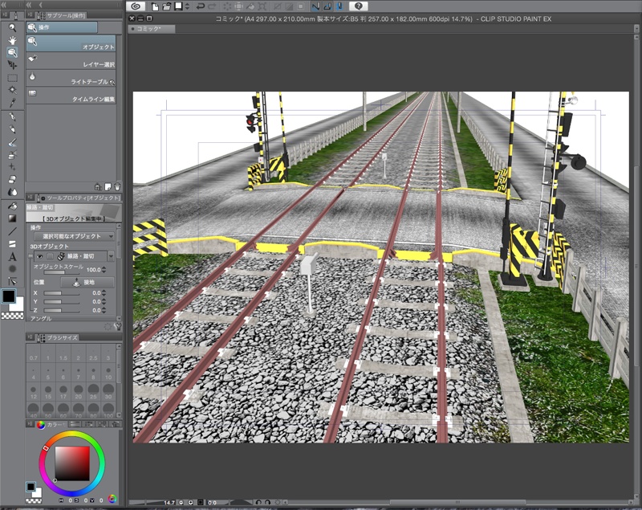
Task: Select the 操作 sub tool group tab
Action: (62, 27)
